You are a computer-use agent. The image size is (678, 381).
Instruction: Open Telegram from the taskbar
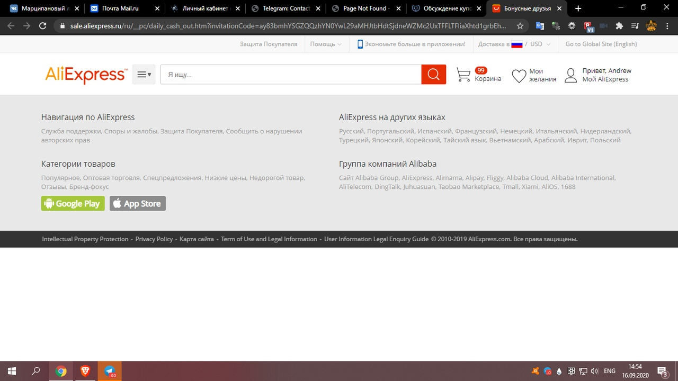[110, 371]
